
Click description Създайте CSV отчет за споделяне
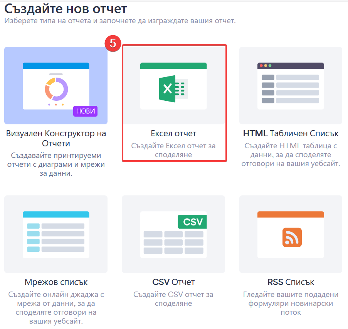(173, 299)
